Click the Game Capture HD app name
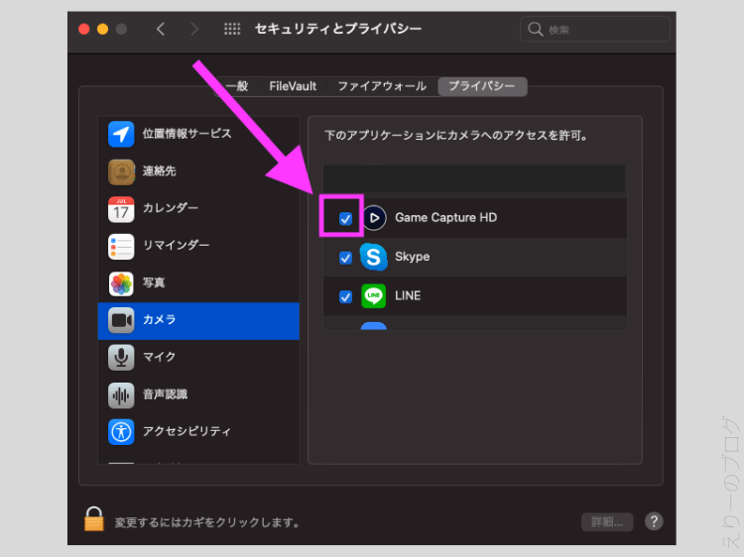 point(446,218)
